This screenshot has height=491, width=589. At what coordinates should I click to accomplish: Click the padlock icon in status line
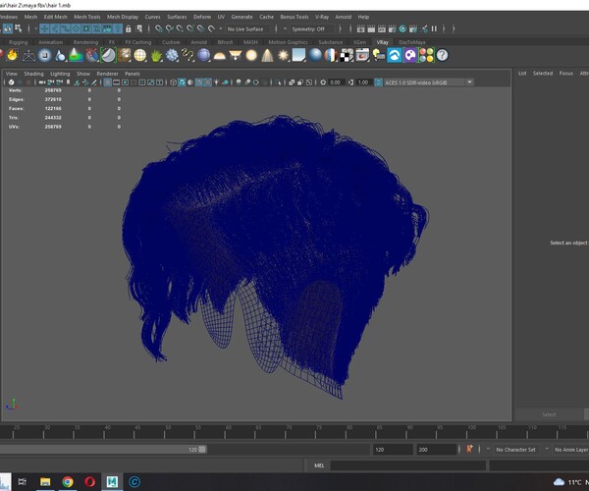coord(128,28)
